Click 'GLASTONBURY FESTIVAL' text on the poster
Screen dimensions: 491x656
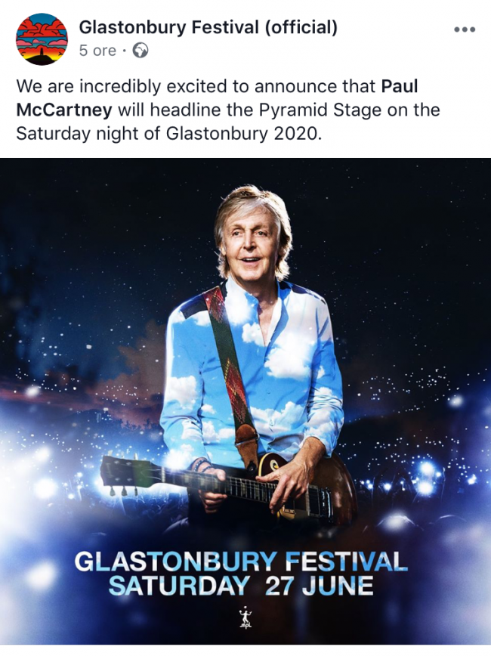click(x=241, y=562)
